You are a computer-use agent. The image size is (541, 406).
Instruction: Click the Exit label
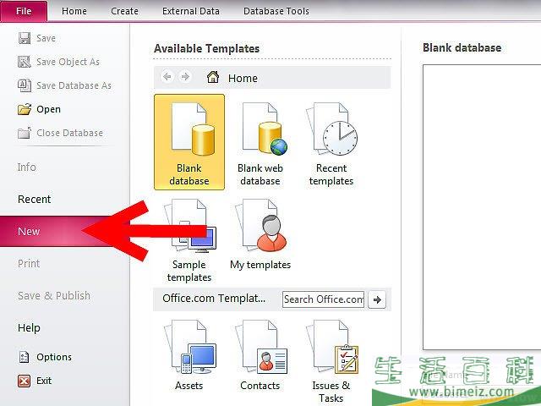pyautogui.click(x=44, y=381)
